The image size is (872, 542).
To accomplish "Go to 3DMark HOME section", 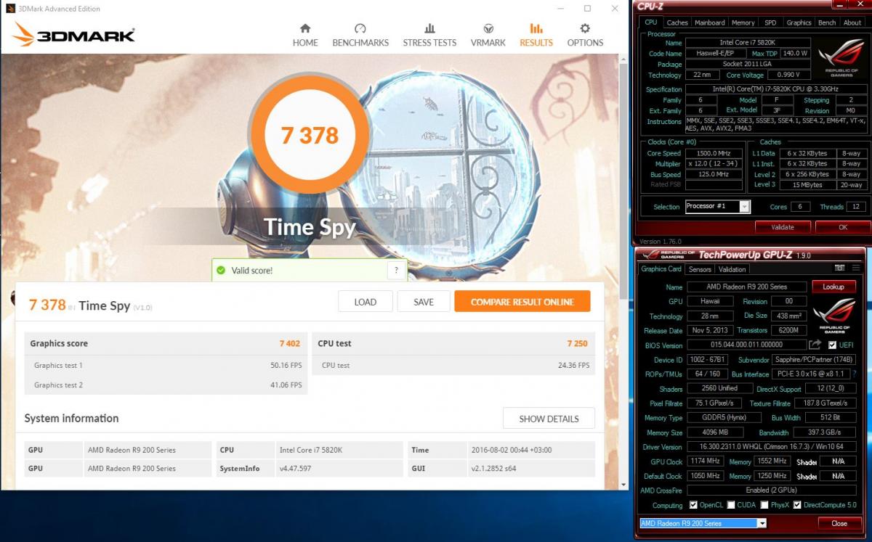I will 305,35.
